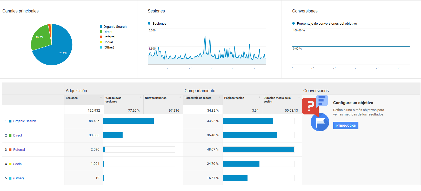Image resolution: width=421 pixels, height=191 pixels.
Task: Click the new users total 97.216
Action: (174, 110)
